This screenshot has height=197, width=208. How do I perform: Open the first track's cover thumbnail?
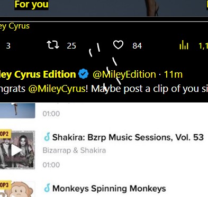17,110
